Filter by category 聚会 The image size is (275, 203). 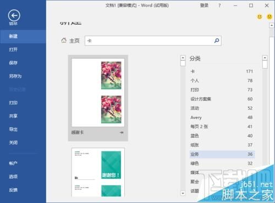click(195, 182)
